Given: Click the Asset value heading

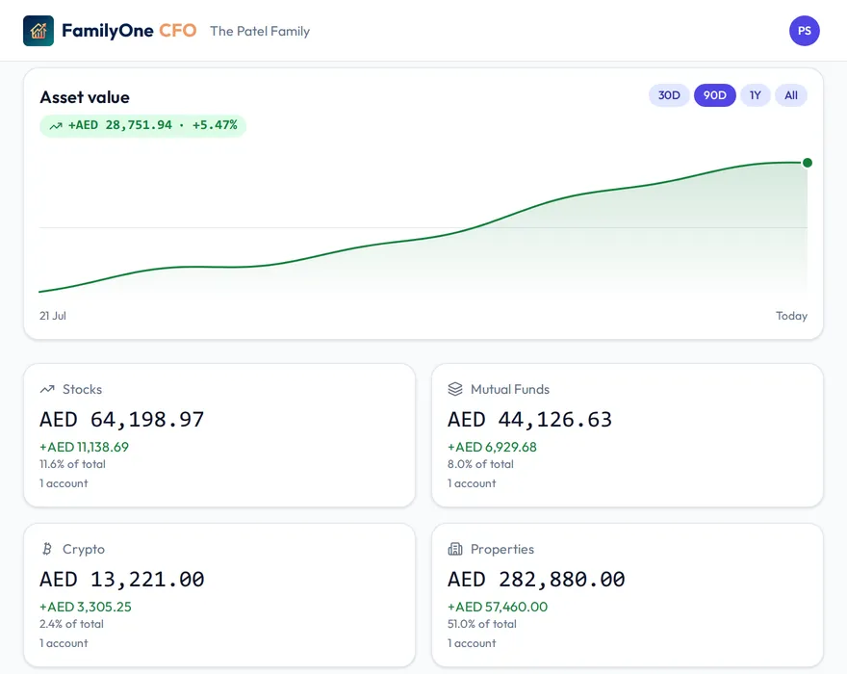Looking at the screenshot, I should (85, 97).
